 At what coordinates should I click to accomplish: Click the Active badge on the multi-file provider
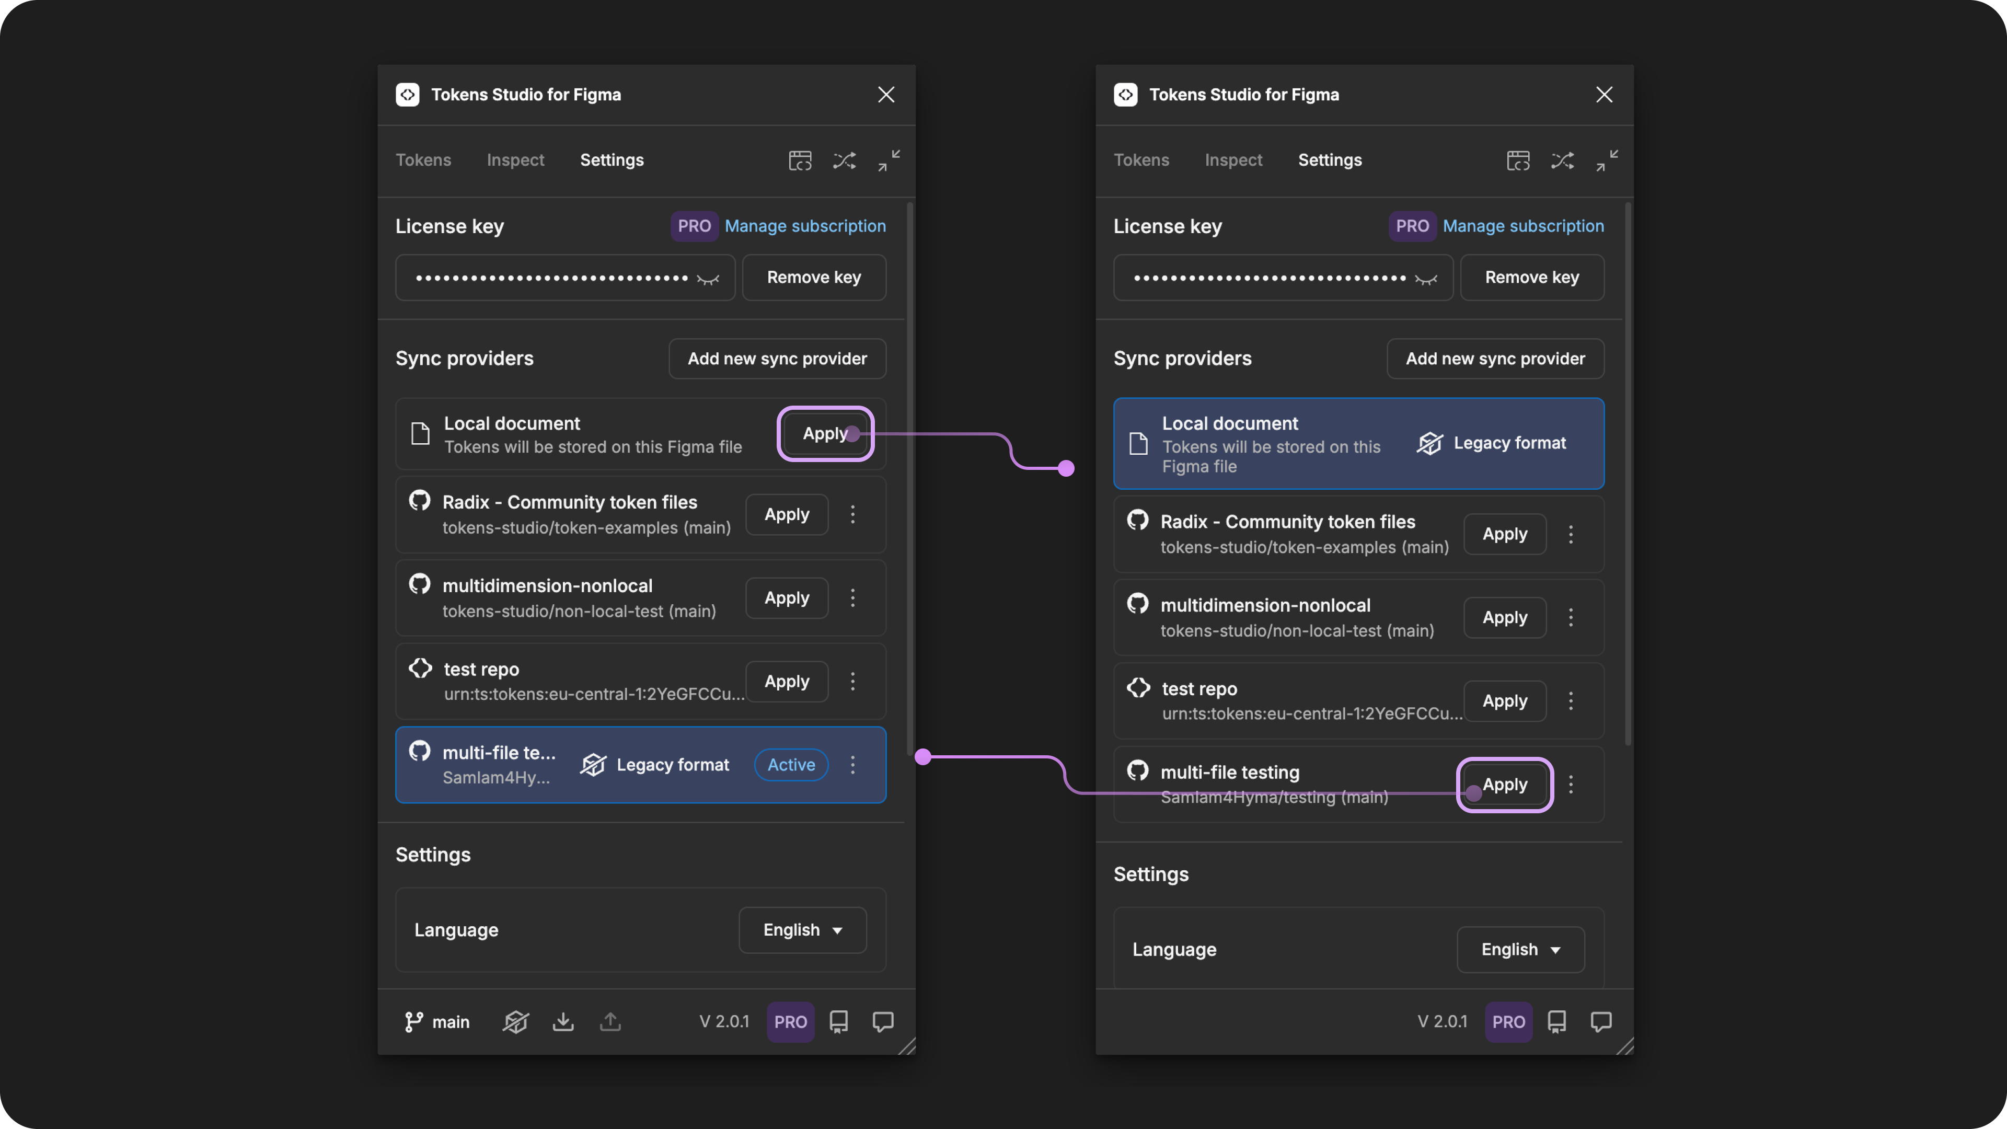coord(791,765)
